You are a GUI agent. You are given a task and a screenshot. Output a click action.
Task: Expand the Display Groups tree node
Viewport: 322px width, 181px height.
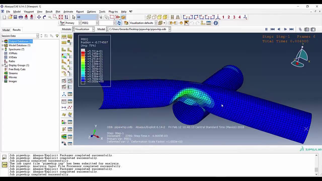tap(3, 65)
